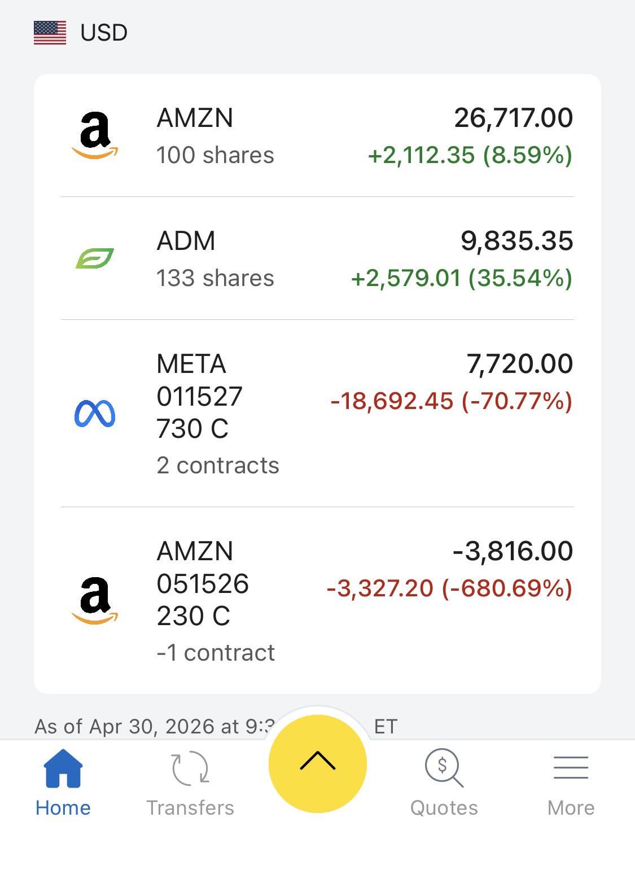Tap the Amazon logo beside AMZN shares

[x=95, y=135]
